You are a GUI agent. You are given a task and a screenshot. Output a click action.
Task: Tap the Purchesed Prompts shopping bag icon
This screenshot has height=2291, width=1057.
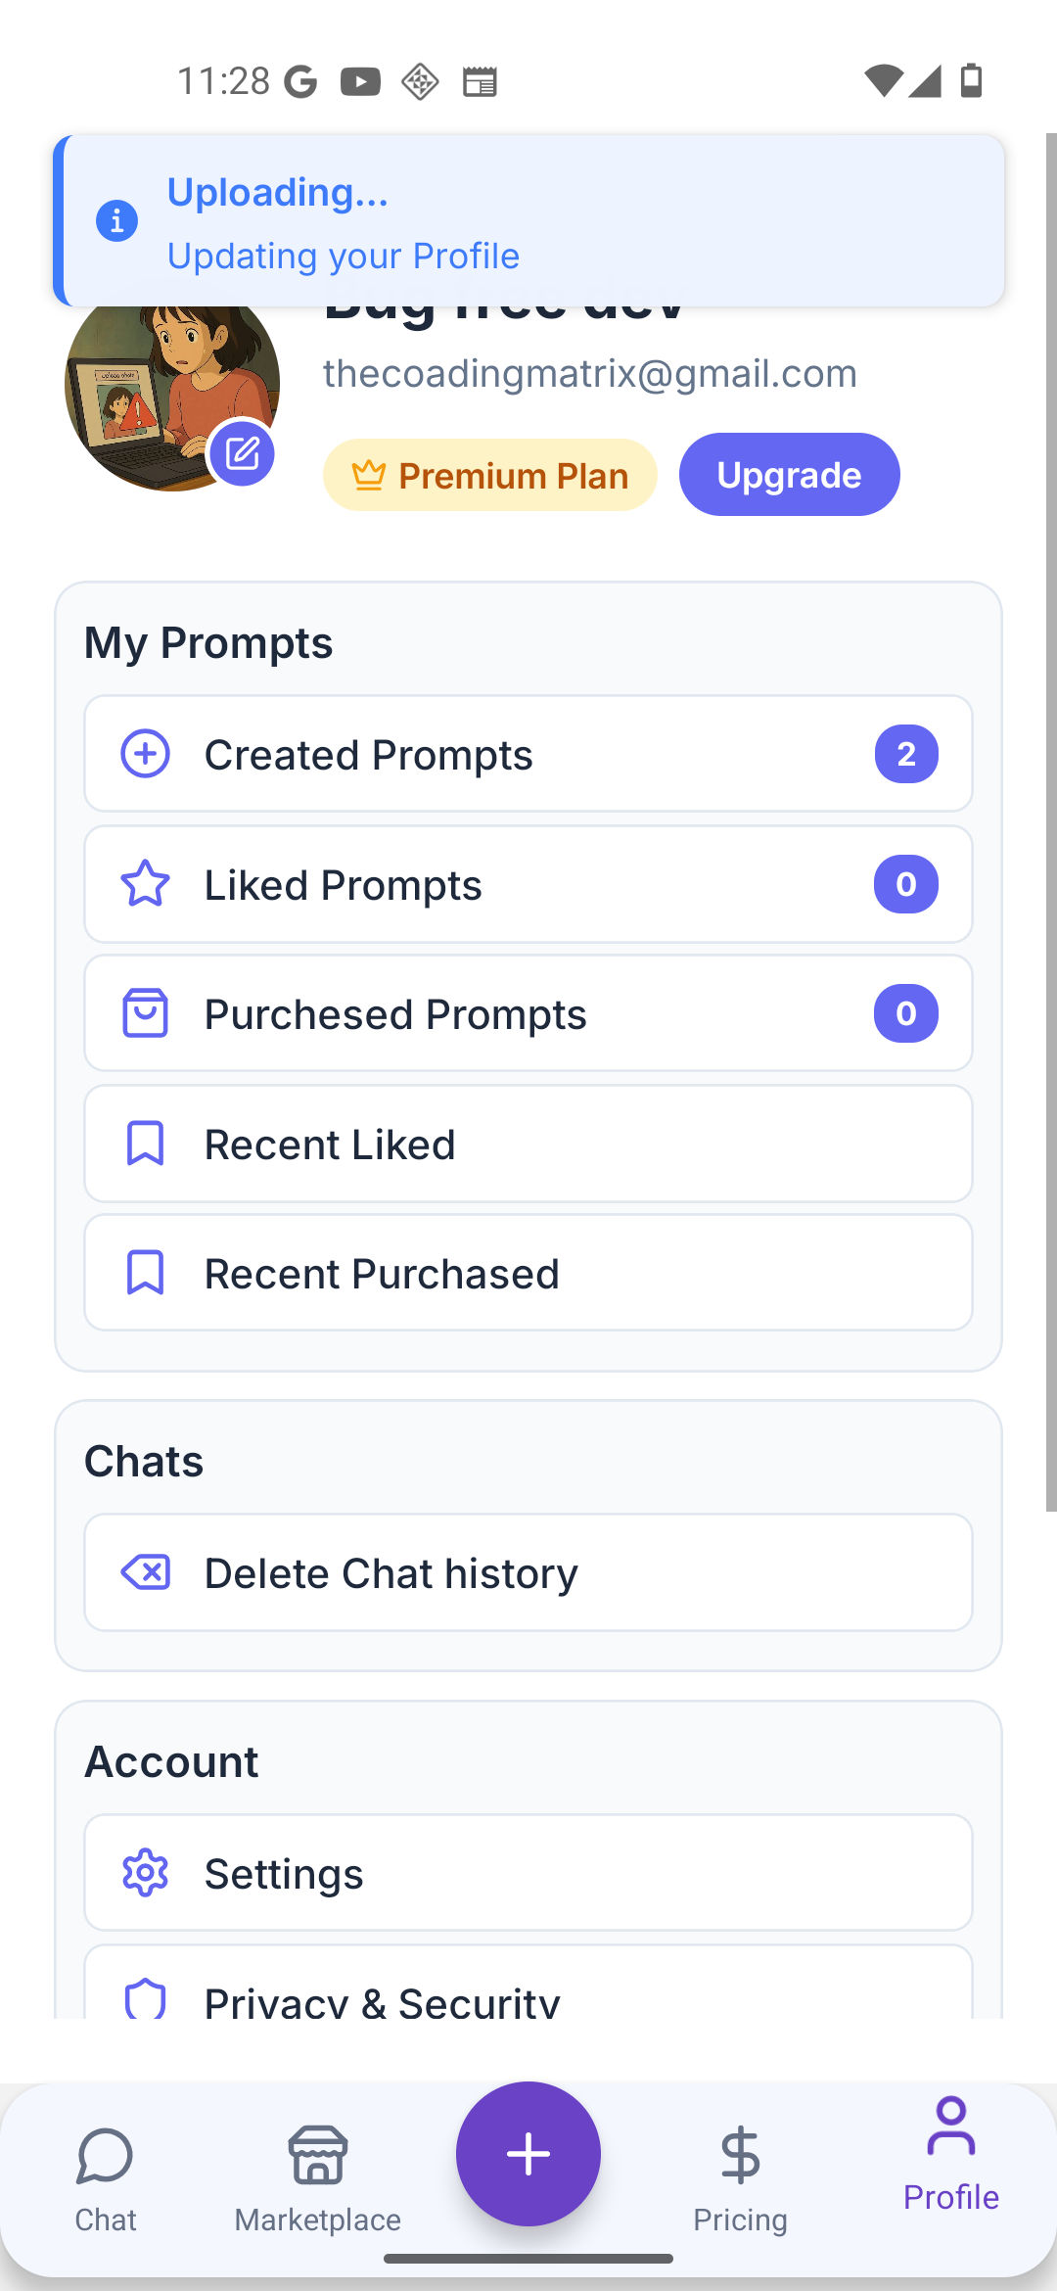coord(146,1013)
